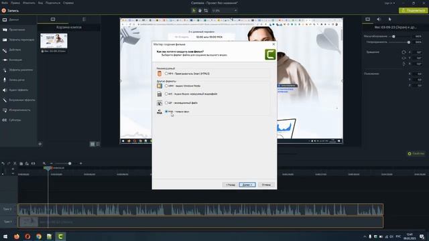Click the green Share (Поделиться) button
429x241 pixels.
[413, 11]
